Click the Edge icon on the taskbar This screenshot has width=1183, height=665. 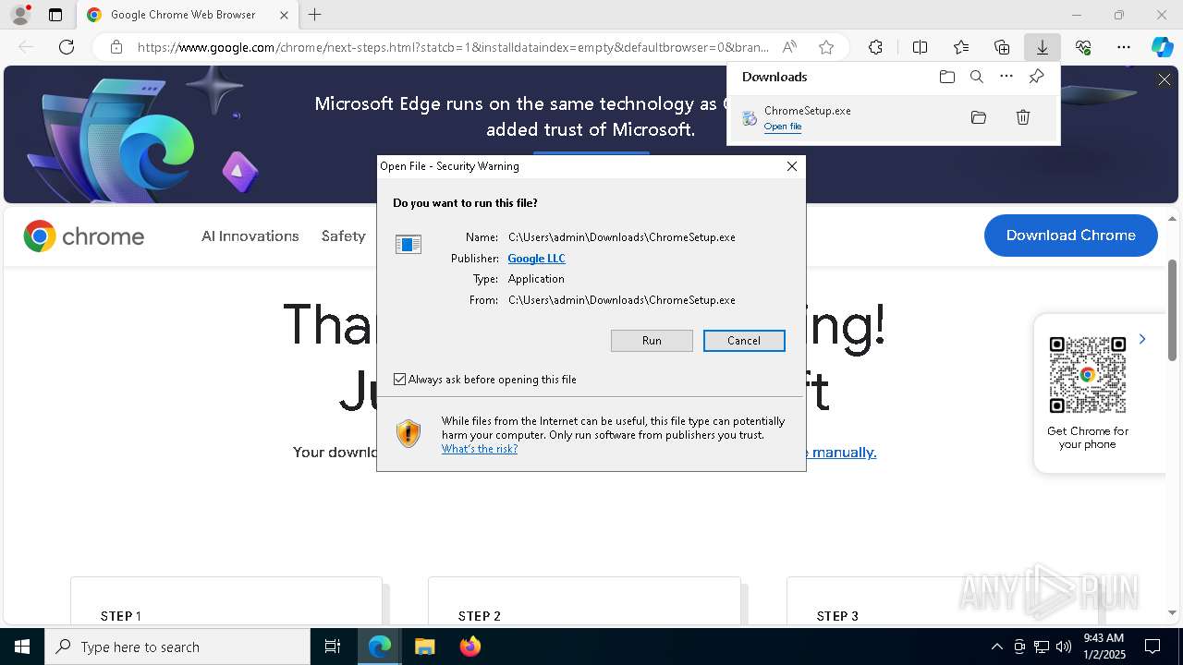pyautogui.click(x=380, y=647)
